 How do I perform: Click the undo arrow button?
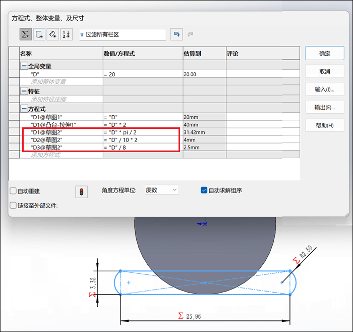coord(177,34)
